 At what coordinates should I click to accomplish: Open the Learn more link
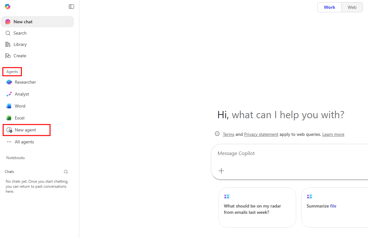point(333,134)
